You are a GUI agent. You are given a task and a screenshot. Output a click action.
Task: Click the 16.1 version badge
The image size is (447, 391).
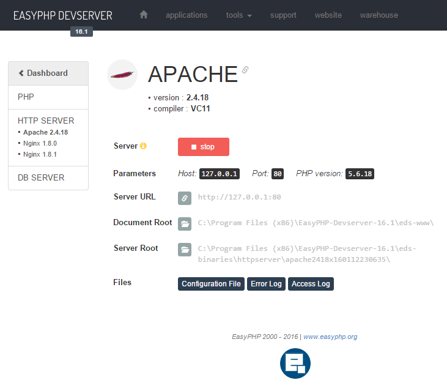[x=81, y=31]
